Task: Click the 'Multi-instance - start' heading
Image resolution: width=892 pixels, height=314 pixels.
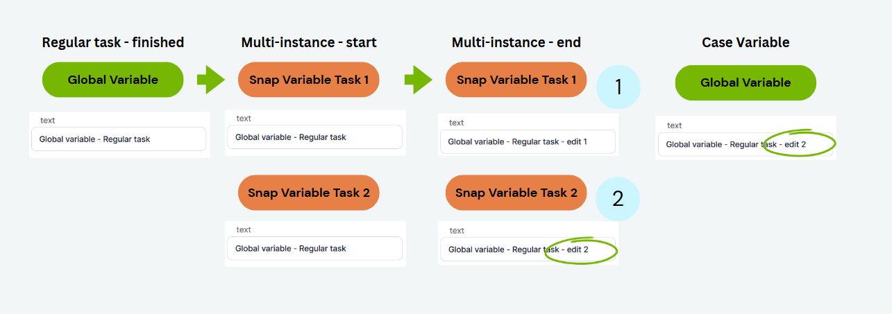Action: click(309, 42)
